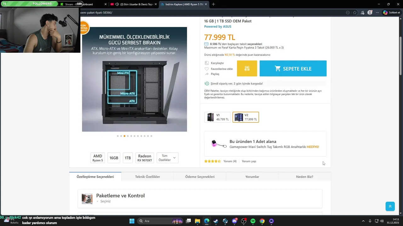
Task: Click the browser address bar URL
Action: 96,13
